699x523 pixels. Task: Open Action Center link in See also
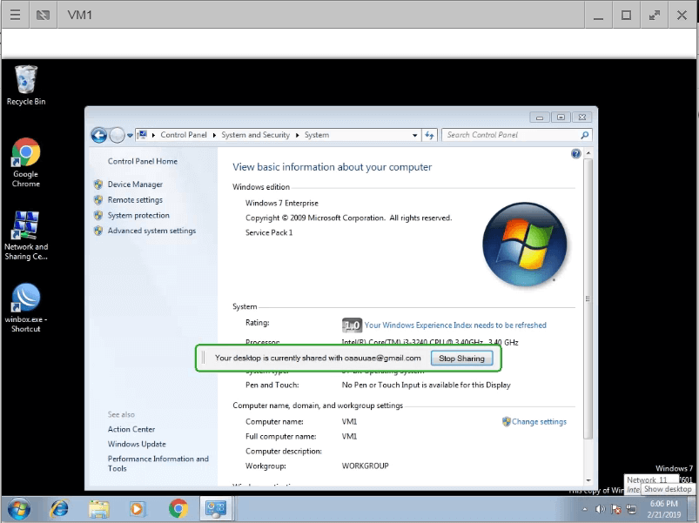pyautogui.click(x=131, y=429)
